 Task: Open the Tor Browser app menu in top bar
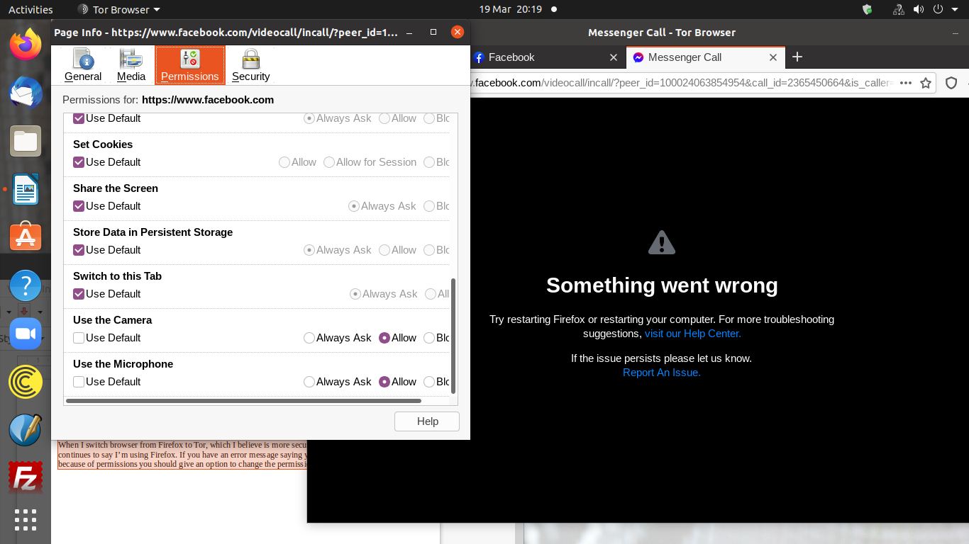[x=118, y=10]
